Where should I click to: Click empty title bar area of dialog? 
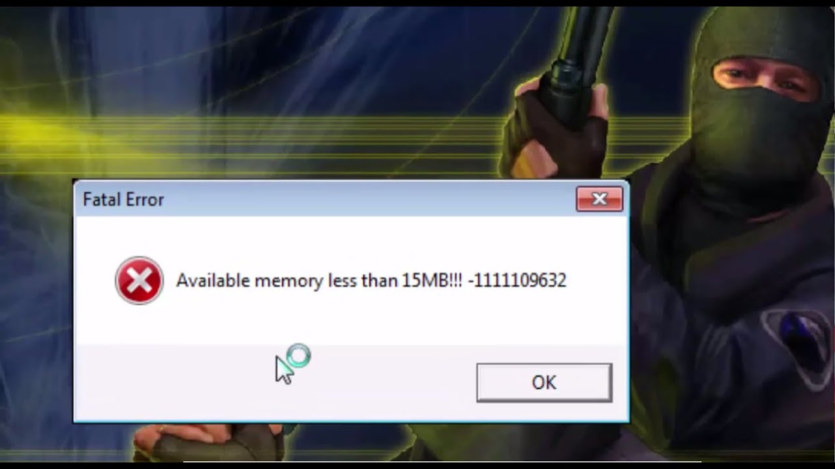pos(365,199)
